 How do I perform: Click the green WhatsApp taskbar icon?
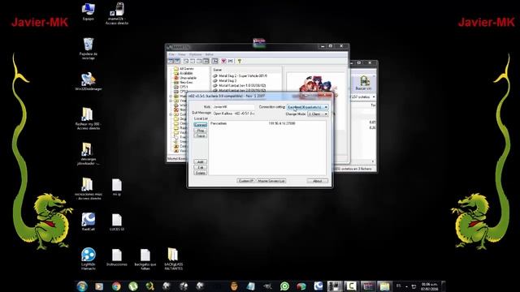284,286
